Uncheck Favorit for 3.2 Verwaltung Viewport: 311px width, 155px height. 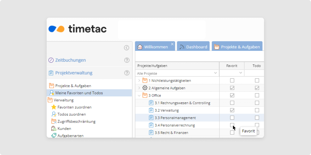coord(232,110)
